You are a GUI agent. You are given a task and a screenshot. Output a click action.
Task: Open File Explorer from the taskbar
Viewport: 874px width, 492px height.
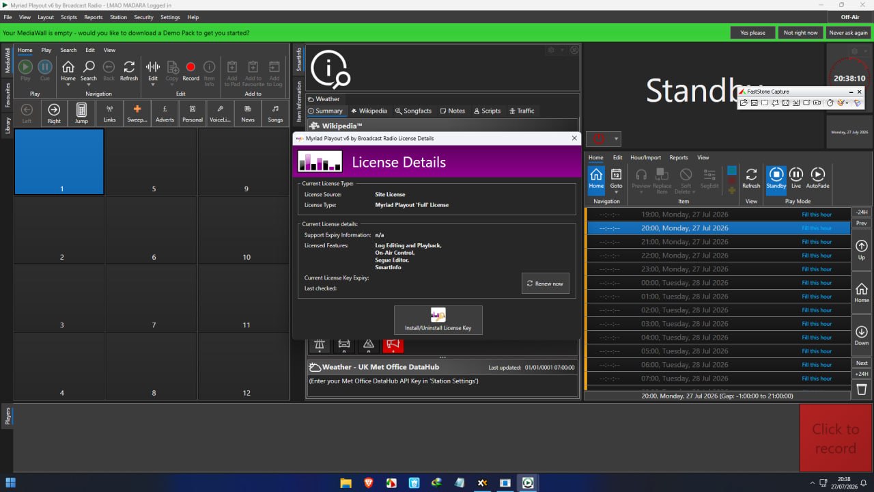346,482
